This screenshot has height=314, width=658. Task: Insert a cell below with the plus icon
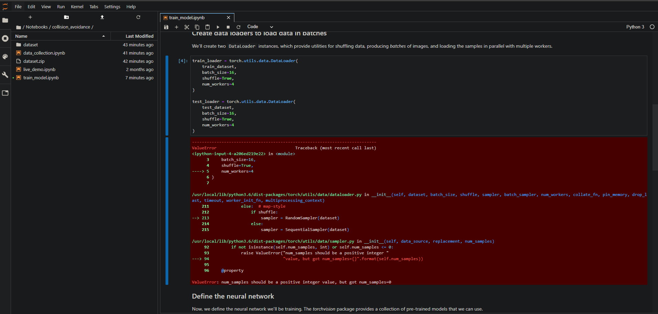point(177,27)
